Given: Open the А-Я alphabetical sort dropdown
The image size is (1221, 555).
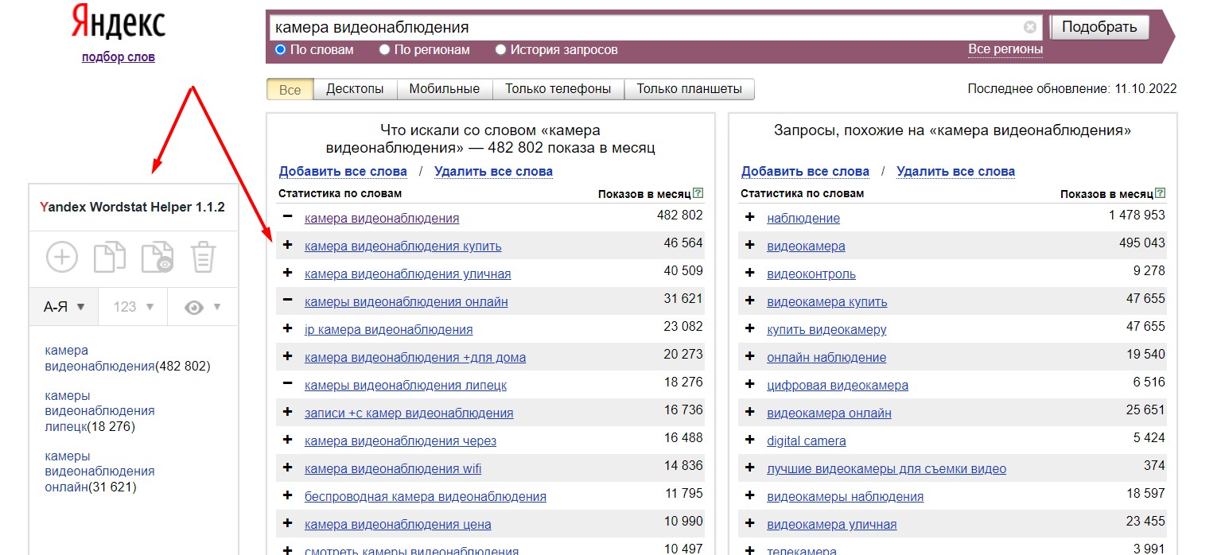Looking at the screenshot, I should (x=64, y=306).
